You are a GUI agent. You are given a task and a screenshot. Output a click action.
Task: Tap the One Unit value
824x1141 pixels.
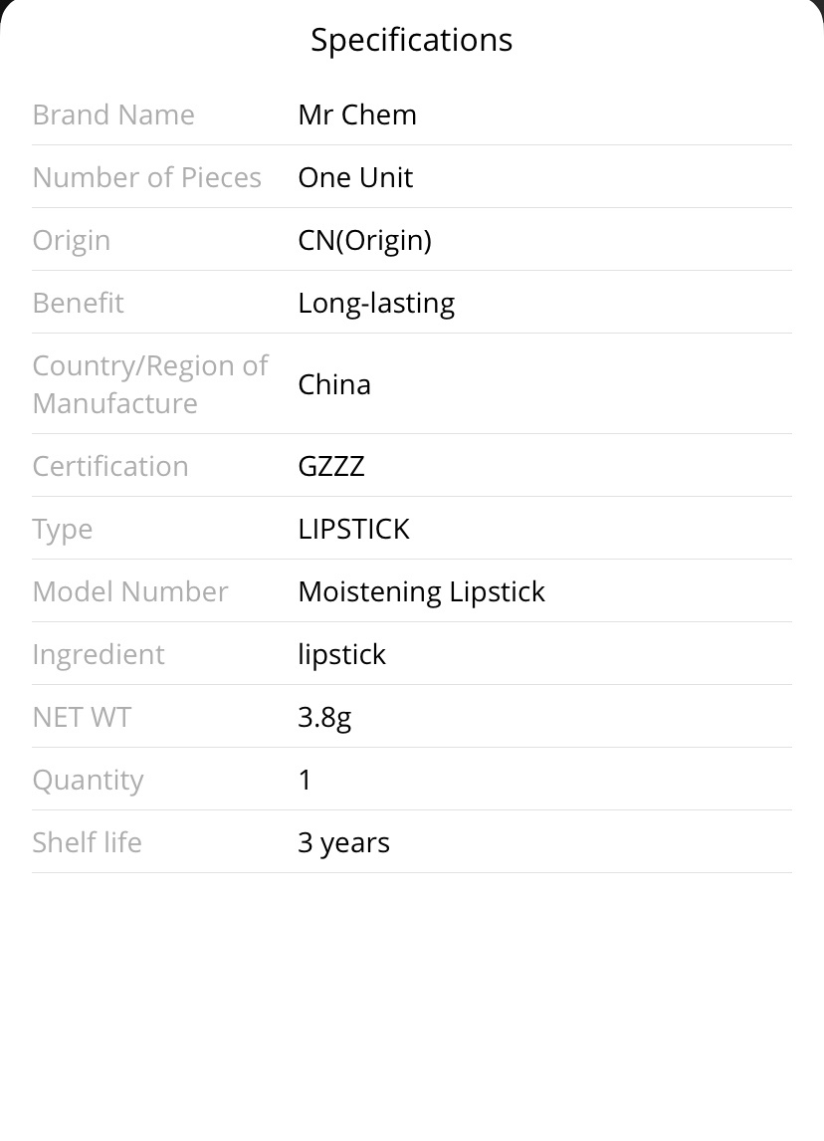[355, 177]
